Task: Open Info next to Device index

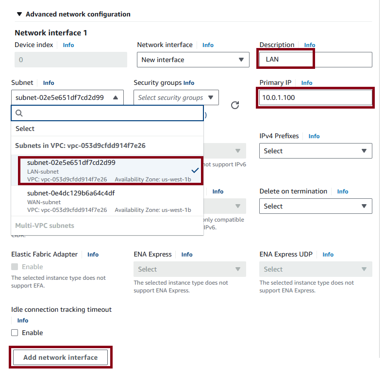Action: pyautogui.click(x=68, y=45)
